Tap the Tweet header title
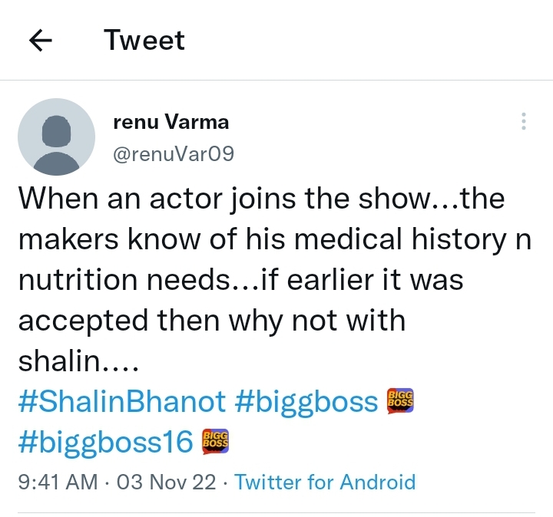This screenshot has width=553, height=517. point(144,40)
